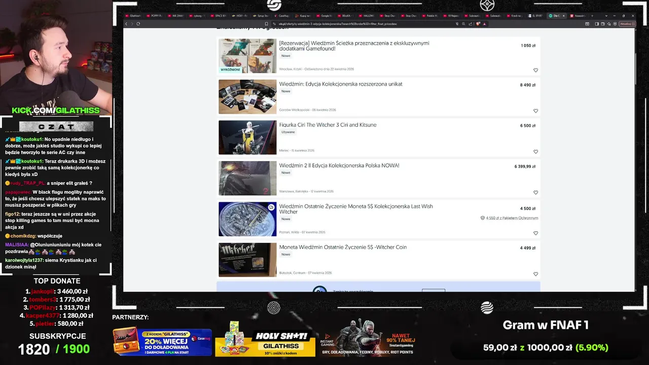Click the Używane tag on Ciri figurine
Screen dimensions: 649x365
[288, 132]
